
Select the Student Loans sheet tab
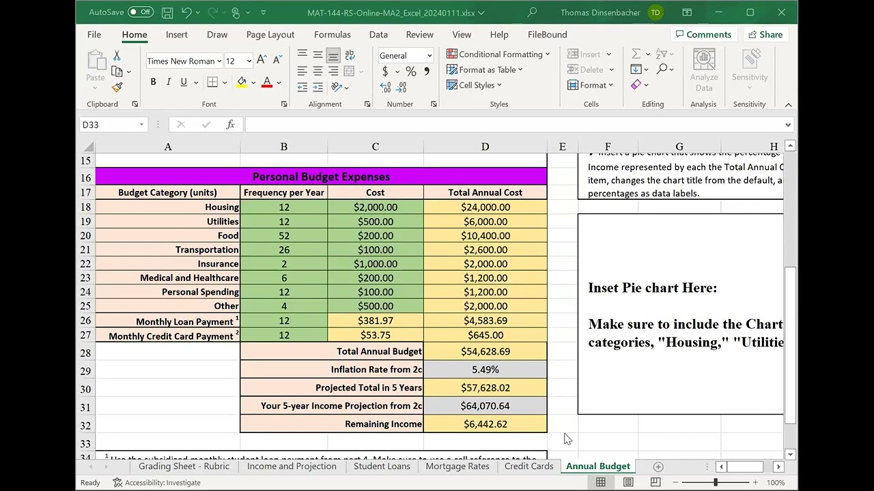coord(382,466)
